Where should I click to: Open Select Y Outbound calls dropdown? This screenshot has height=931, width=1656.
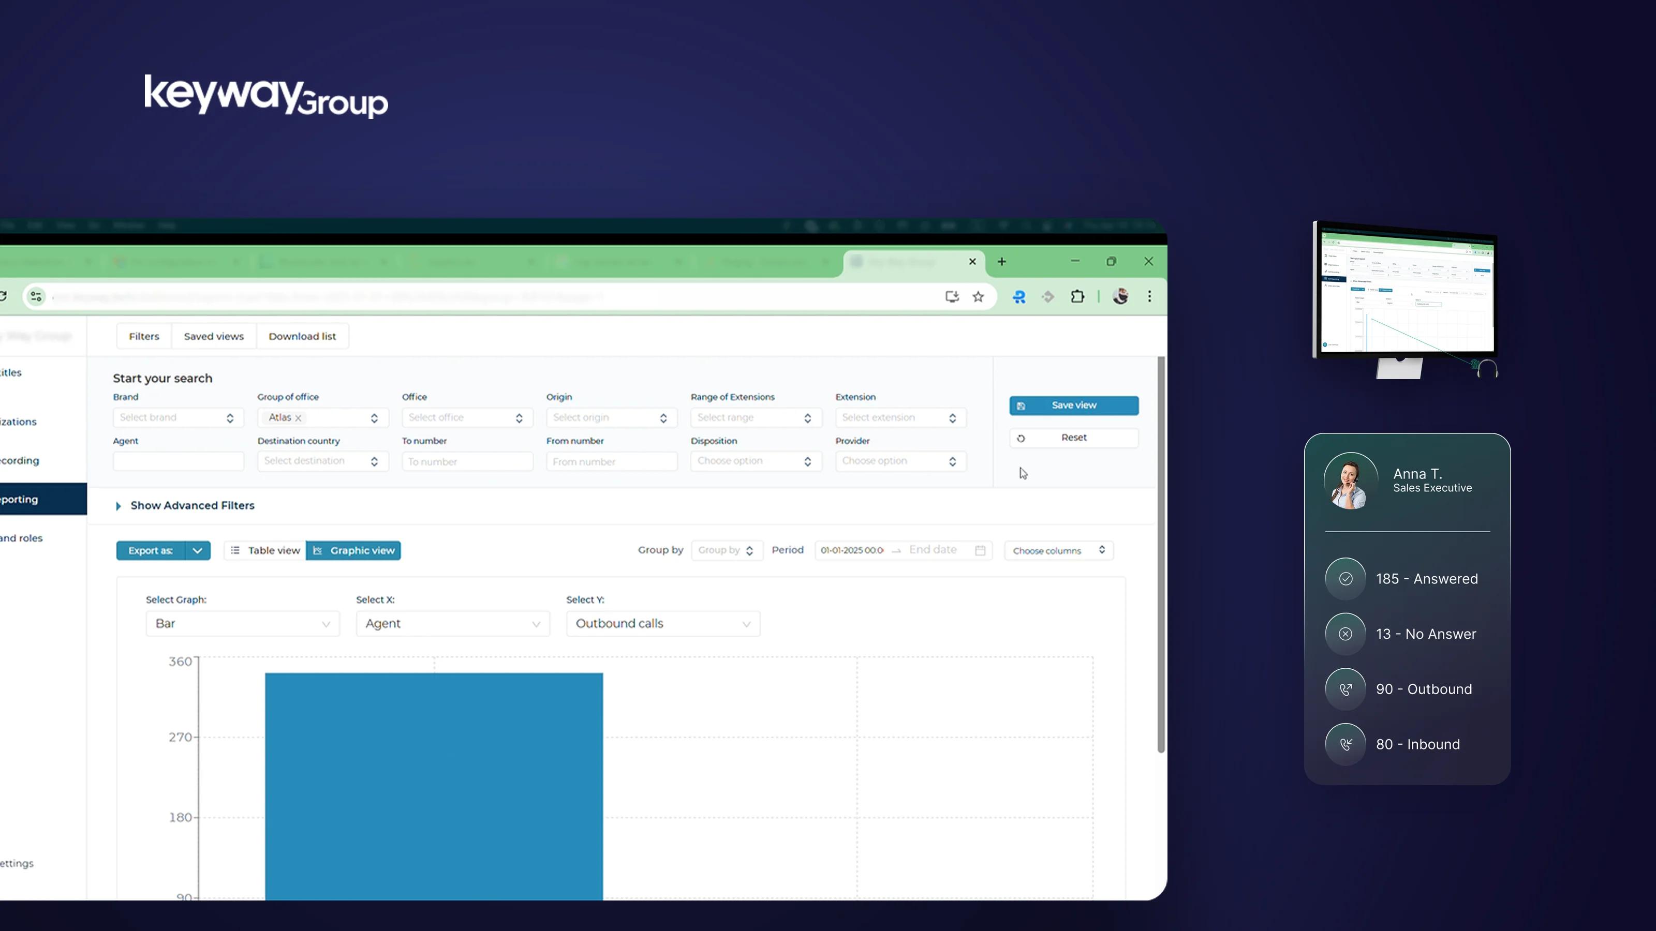[x=663, y=624]
